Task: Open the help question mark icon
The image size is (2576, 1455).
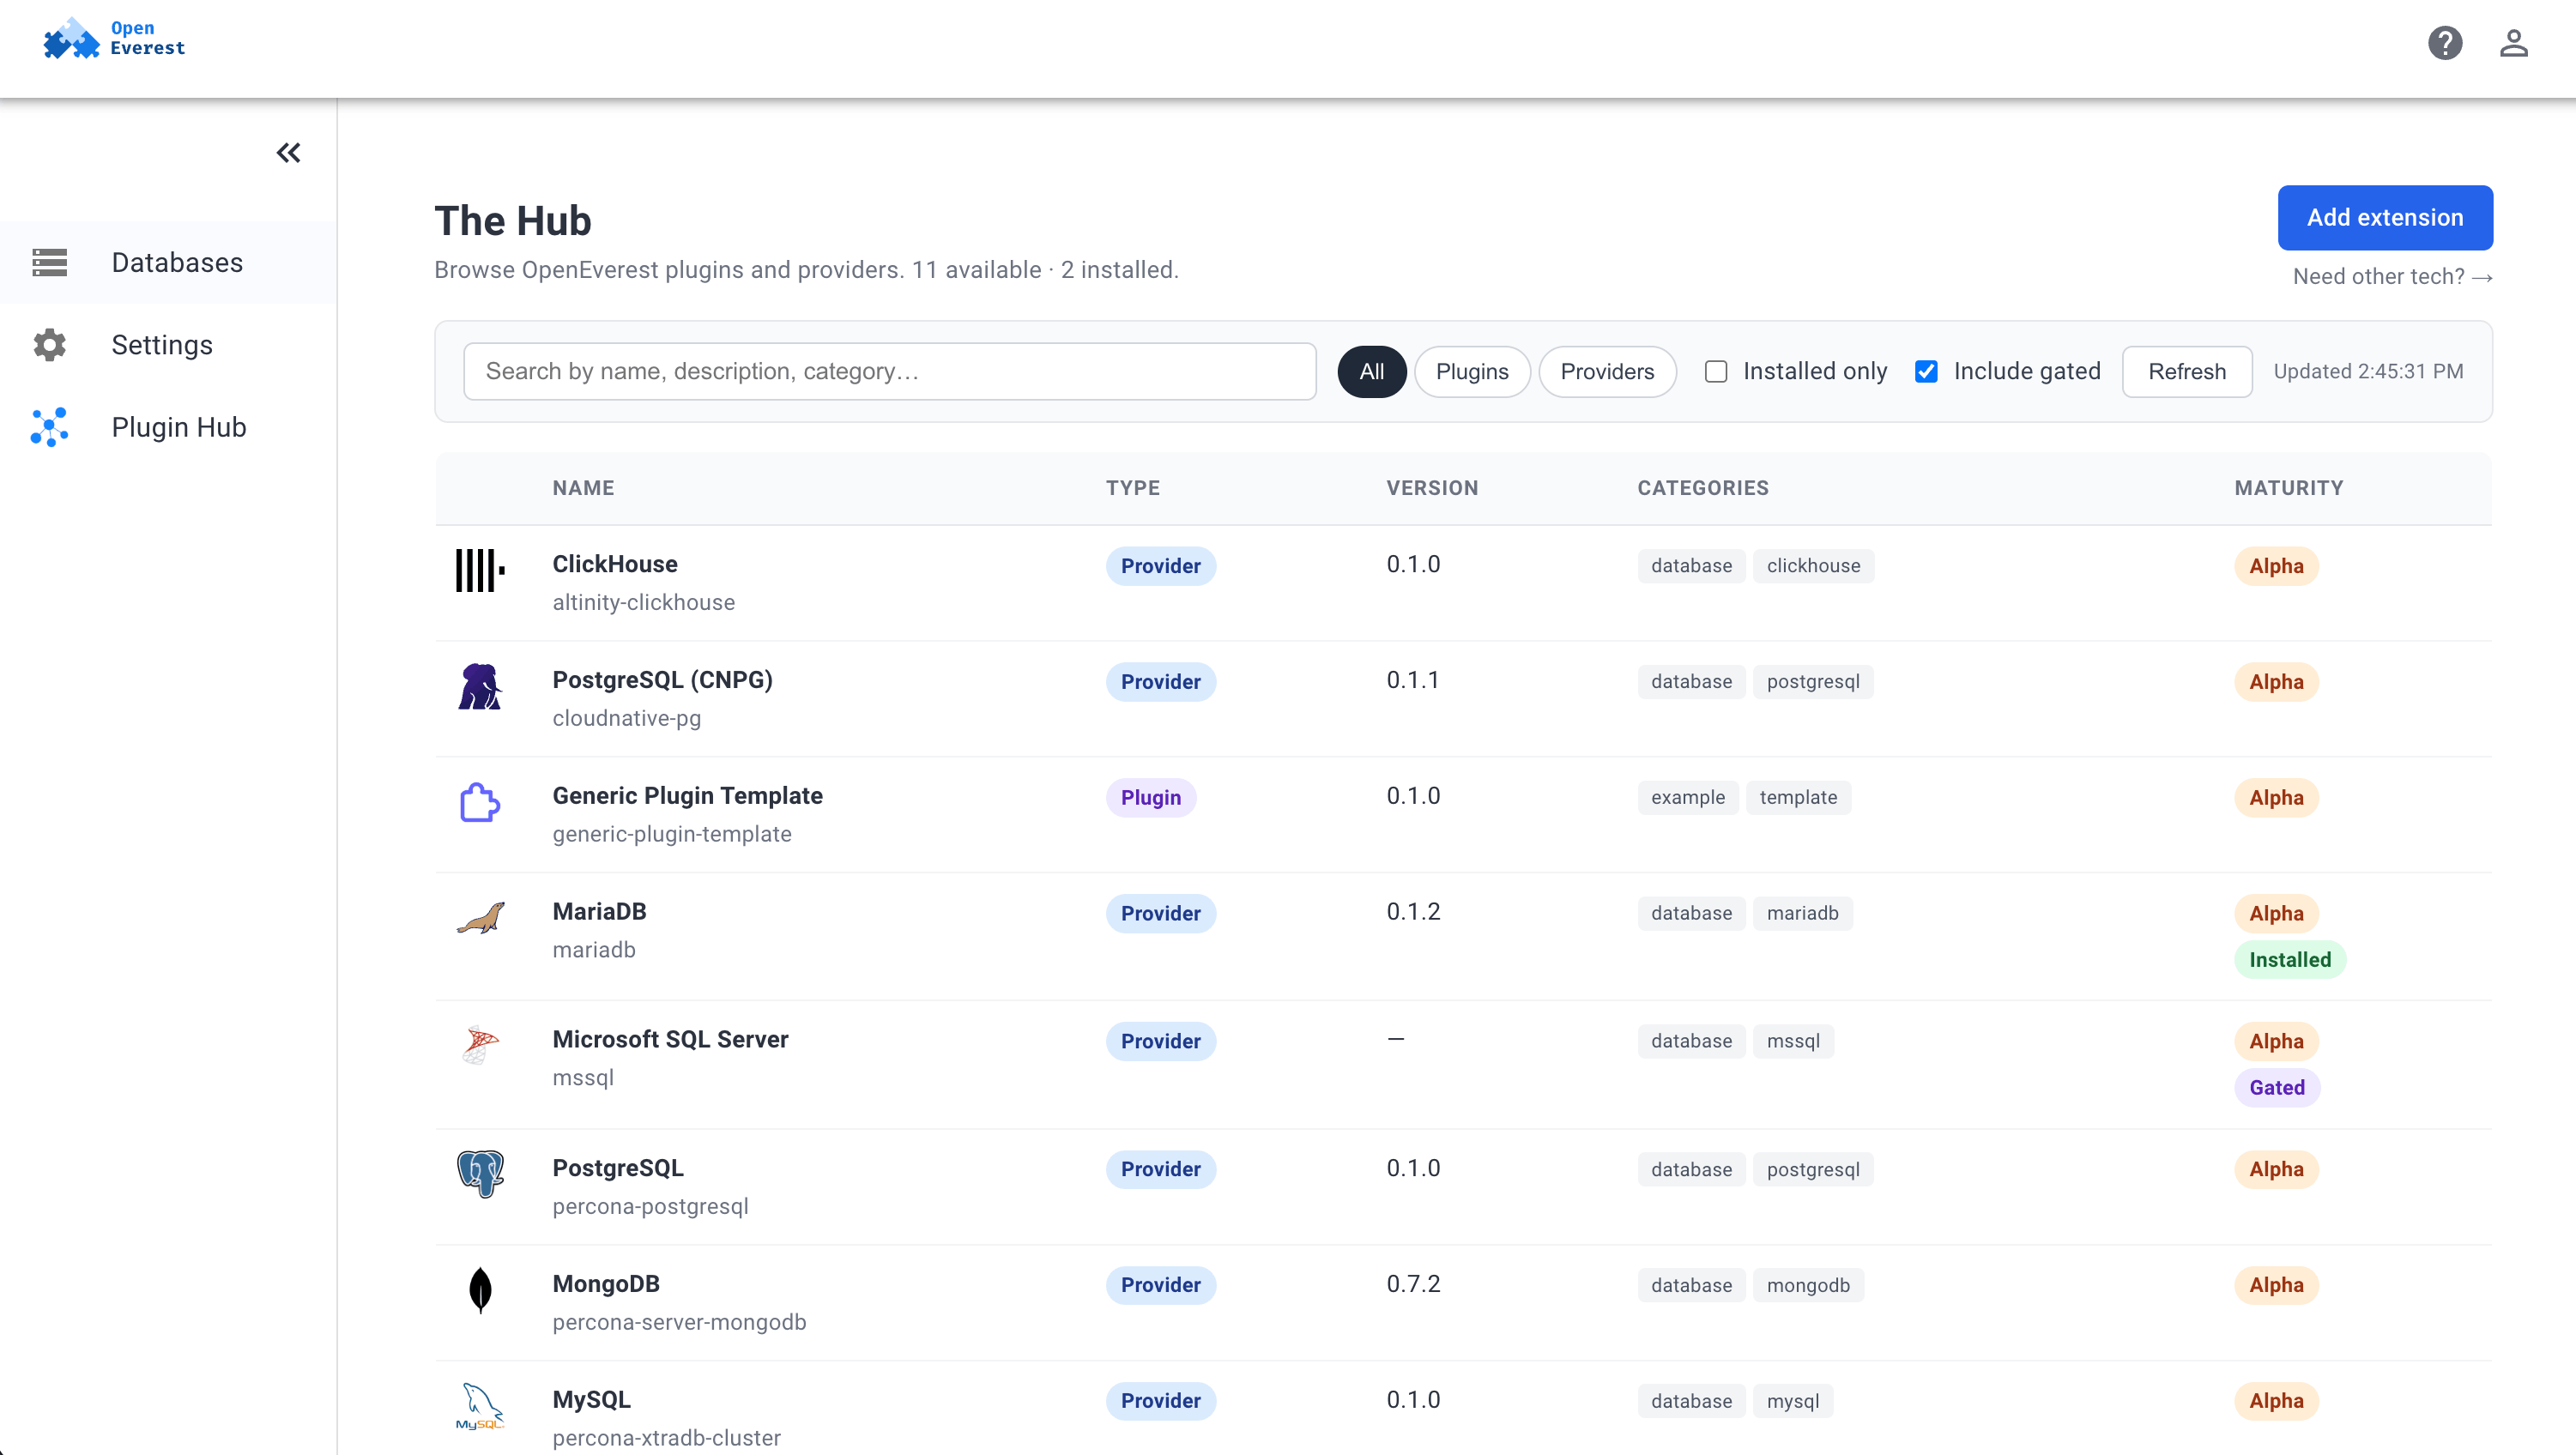Action: 2444,43
